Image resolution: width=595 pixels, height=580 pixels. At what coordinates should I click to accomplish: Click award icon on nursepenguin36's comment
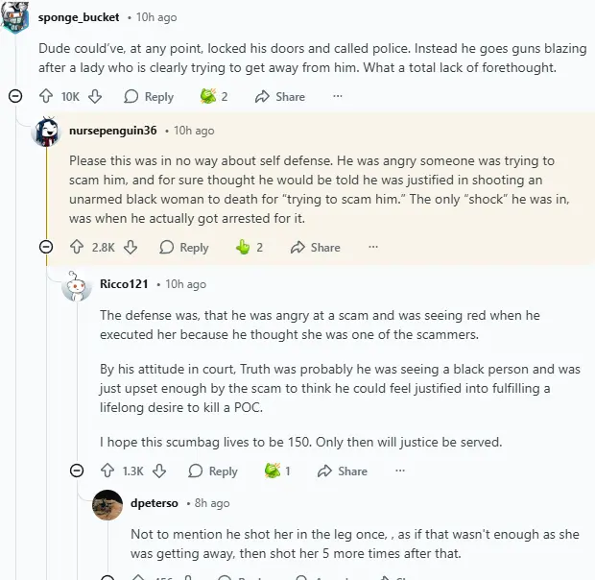(x=243, y=247)
